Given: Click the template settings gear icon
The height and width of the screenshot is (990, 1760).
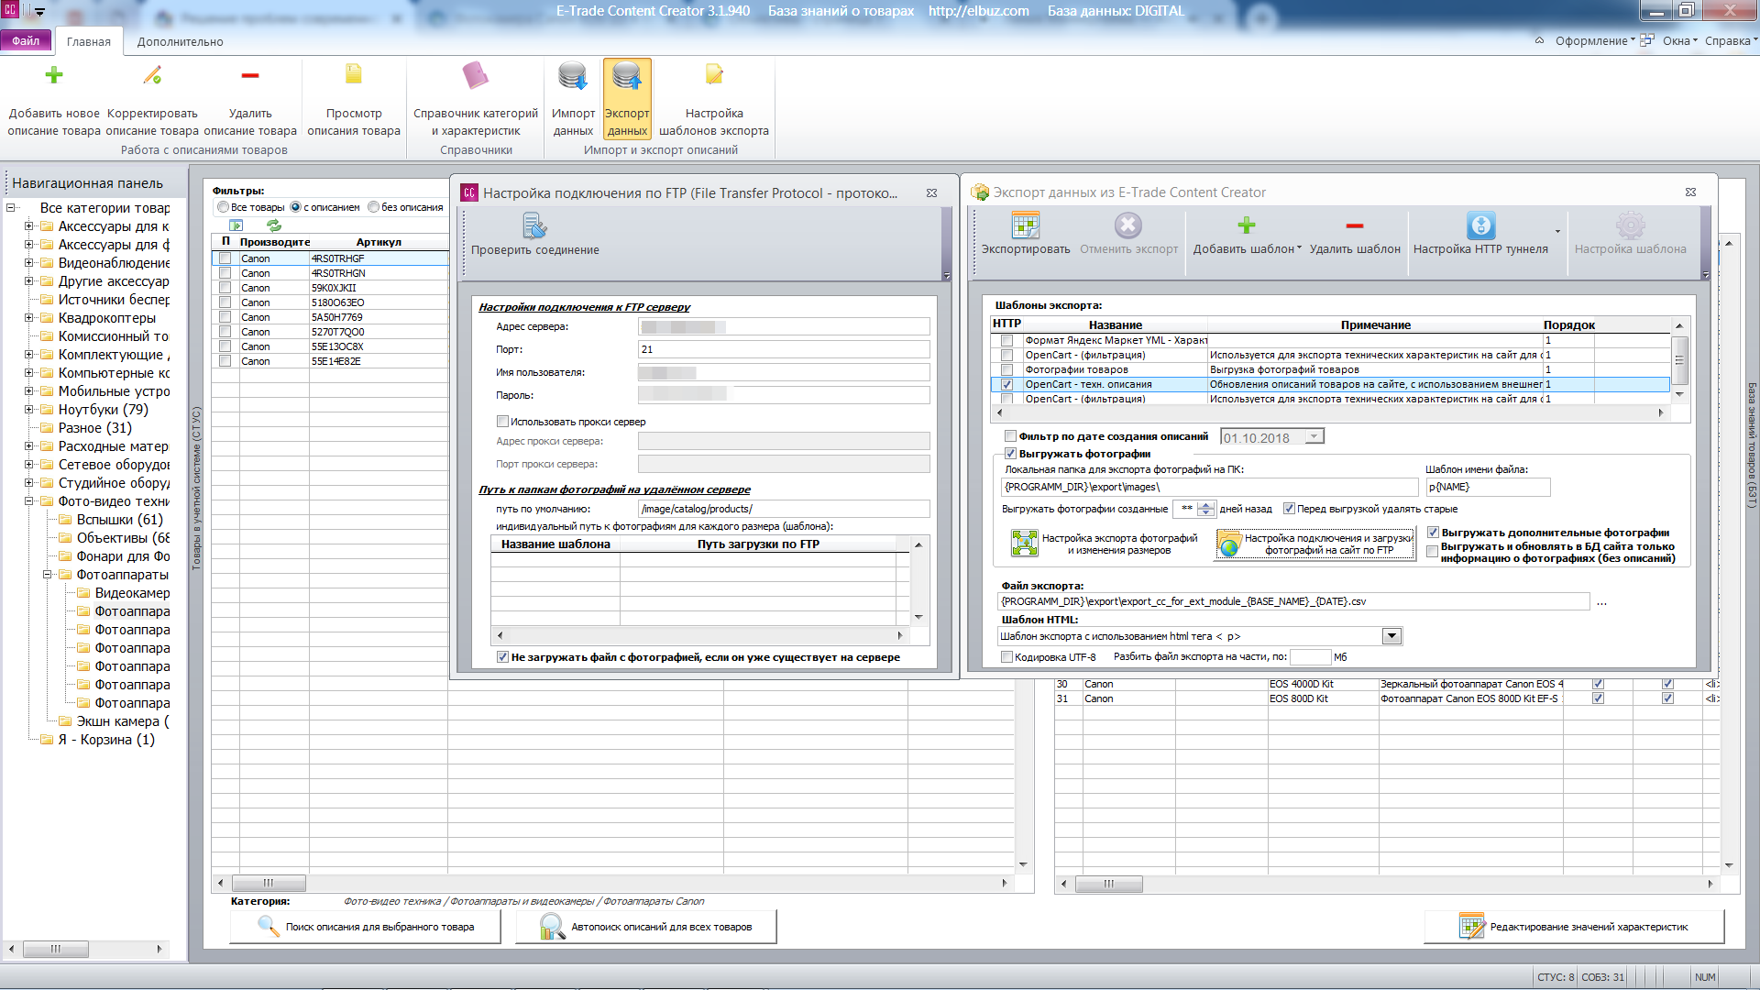Looking at the screenshot, I should (x=1630, y=225).
